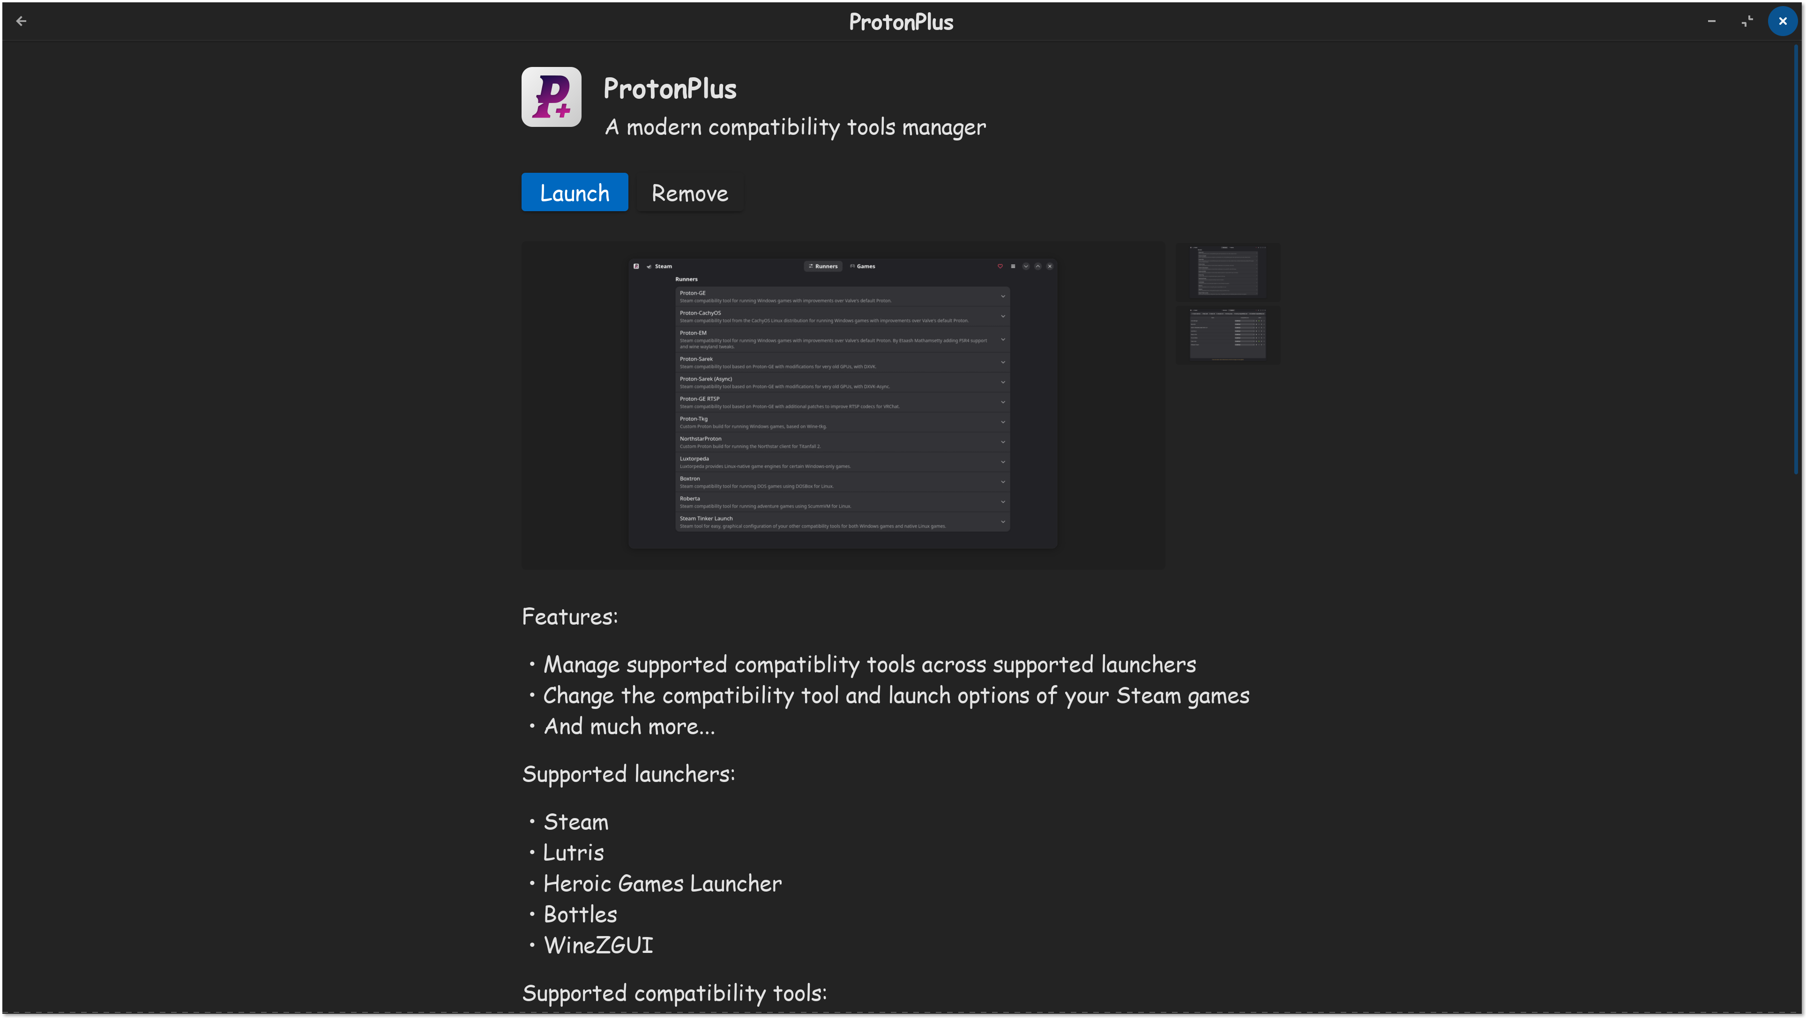Close the window with the blue X

point(1783,21)
